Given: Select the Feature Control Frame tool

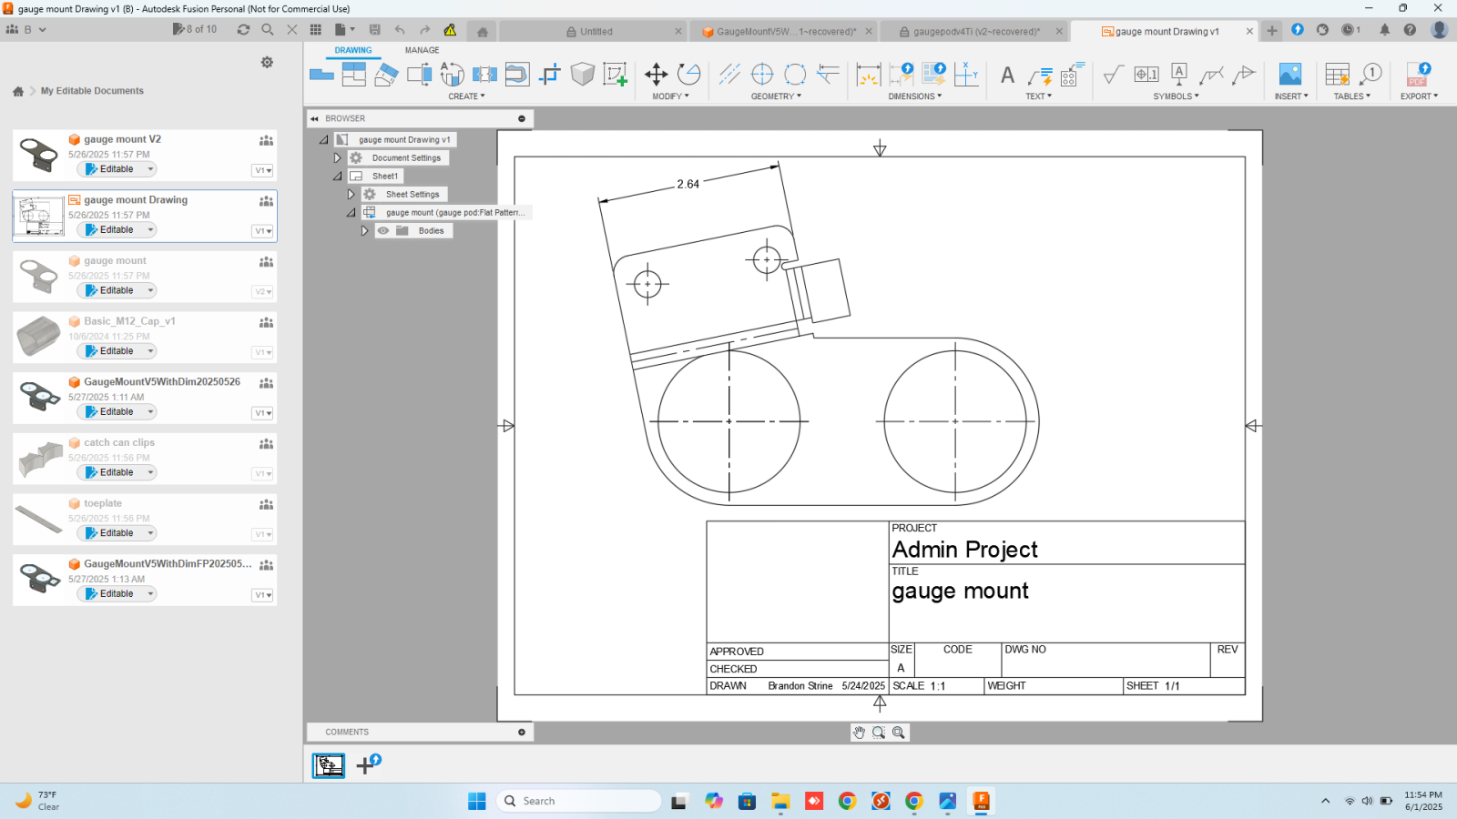Looking at the screenshot, I should tap(1146, 74).
